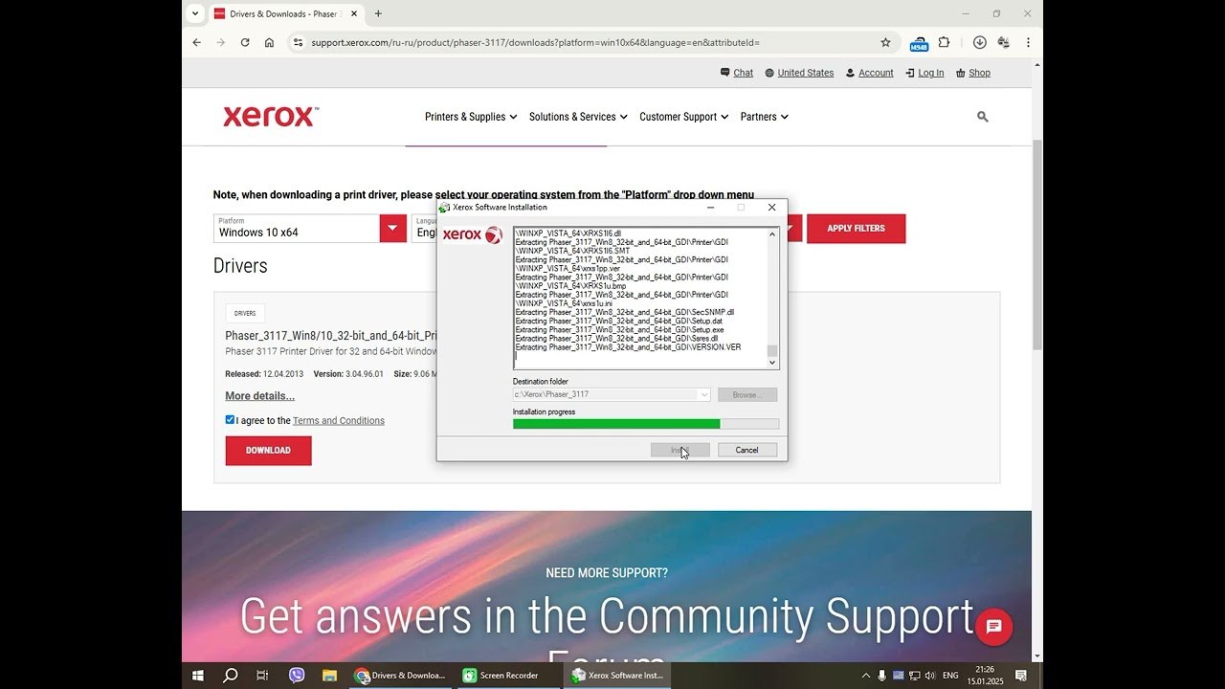The image size is (1225, 689).
Task: Click 'Extracting ...GDI\Setup.exe' log line
Action: [x=619, y=330]
